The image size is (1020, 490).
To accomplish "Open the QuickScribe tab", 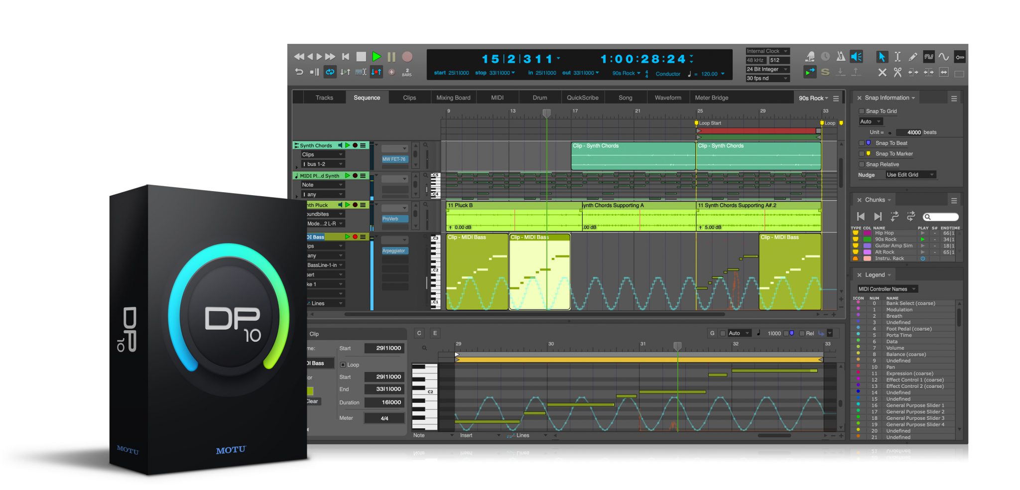I will pyautogui.click(x=582, y=98).
